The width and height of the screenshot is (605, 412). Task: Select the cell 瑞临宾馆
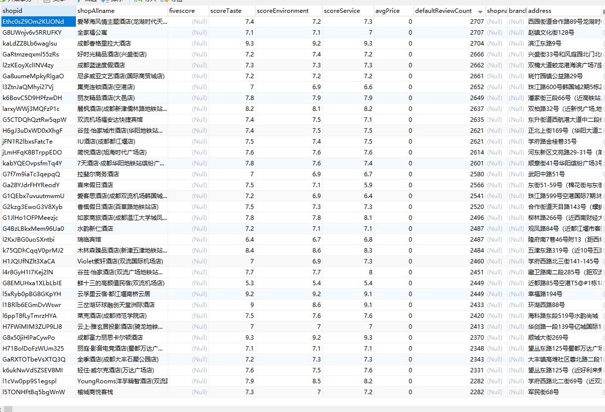click(121, 240)
